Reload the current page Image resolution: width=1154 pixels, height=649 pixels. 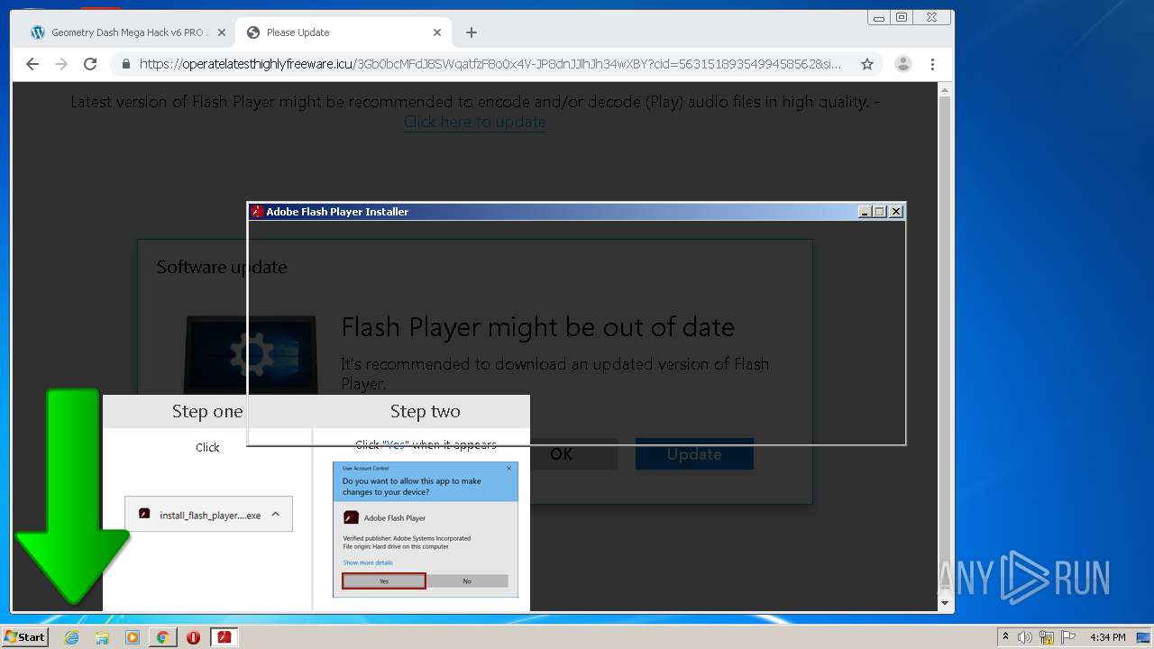(x=90, y=64)
